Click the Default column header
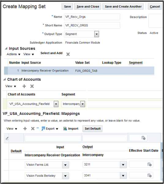The width and height of the screenshot is (164, 184). click(16, 151)
